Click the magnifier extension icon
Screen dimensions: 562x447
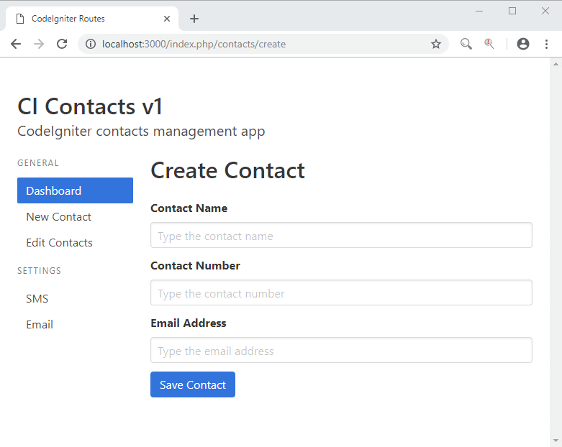click(466, 44)
